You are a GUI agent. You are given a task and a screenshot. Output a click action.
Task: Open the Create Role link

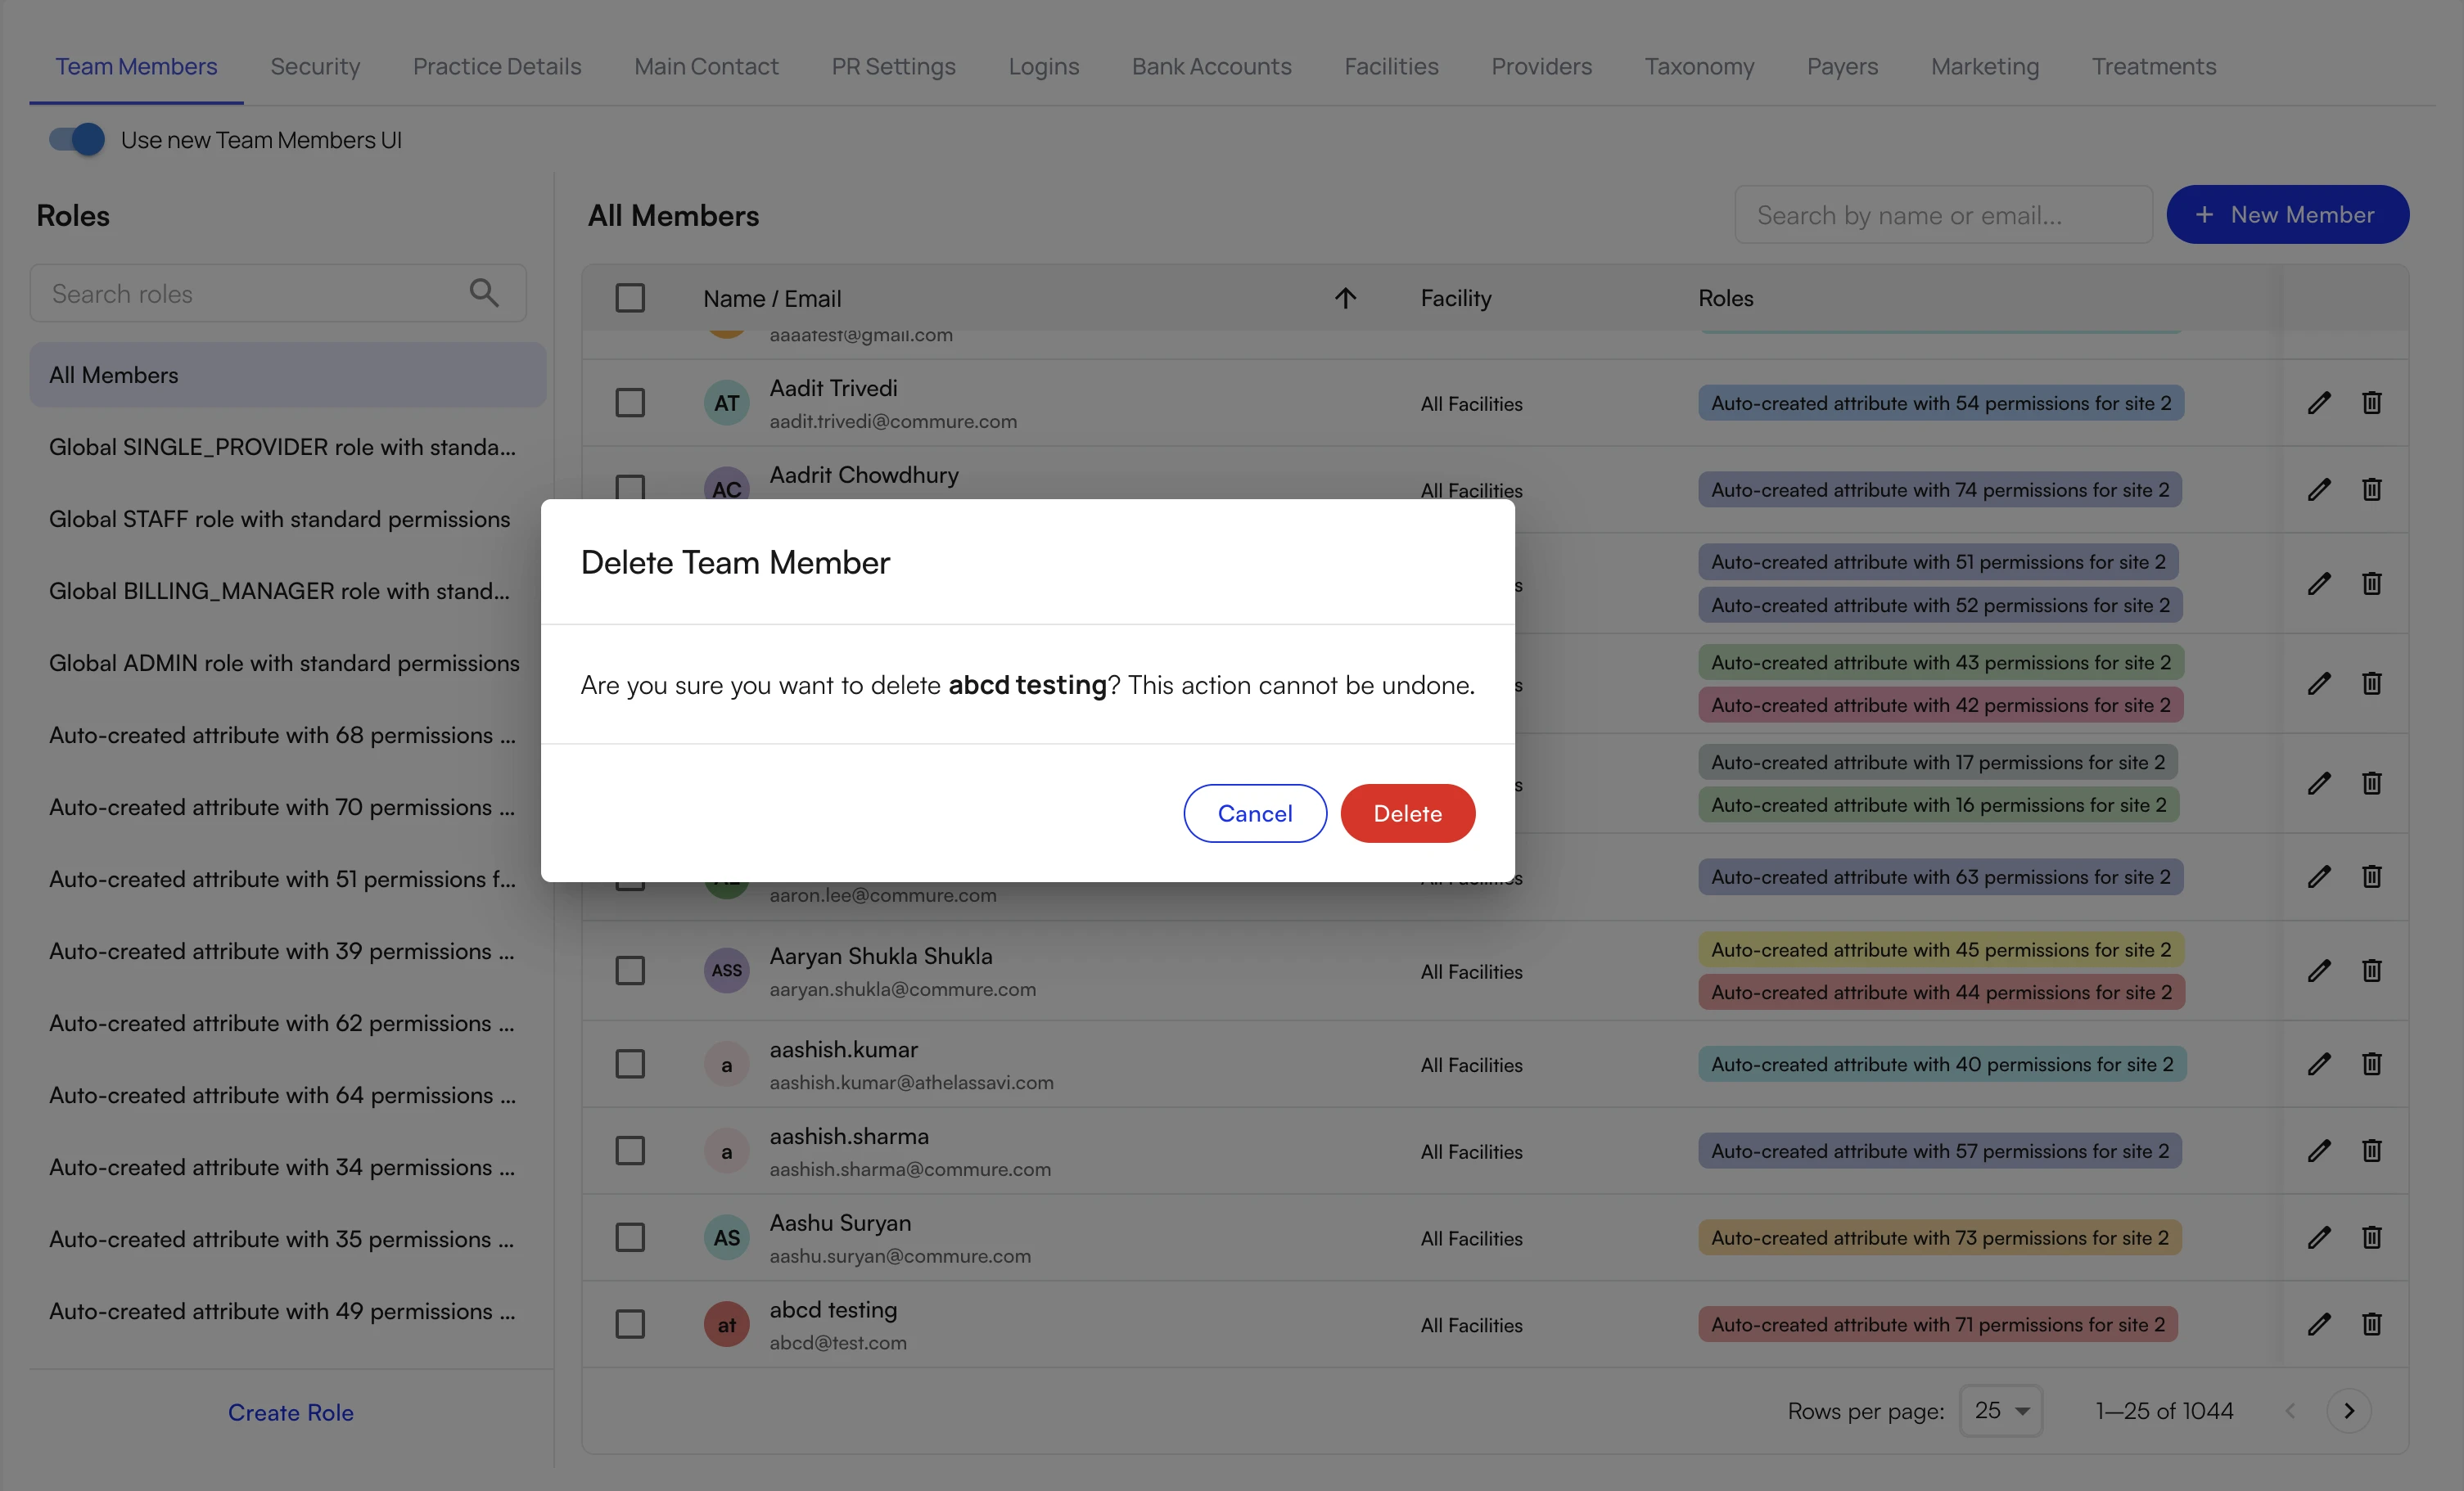(x=291, y=1412)
